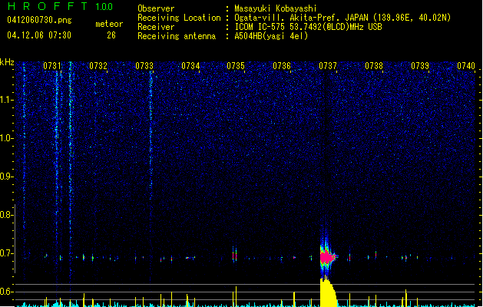This screenshot has height=307, width=483.
Task: Click the meteor count value 26
Action: 111,35
